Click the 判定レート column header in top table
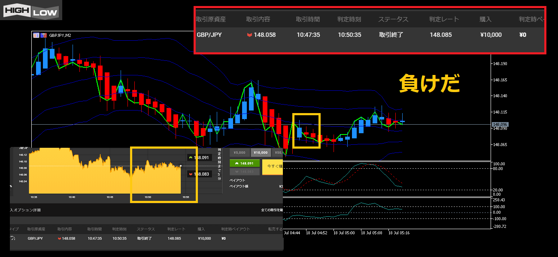Screen dimensions: 558x257 444,19
